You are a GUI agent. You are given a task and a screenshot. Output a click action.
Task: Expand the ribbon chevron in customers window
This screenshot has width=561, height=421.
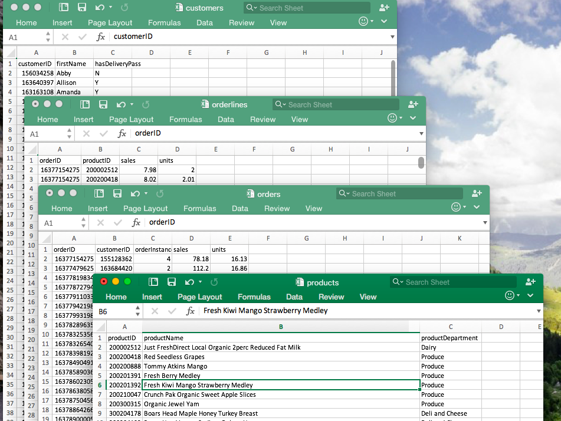[x=384, y=21]
